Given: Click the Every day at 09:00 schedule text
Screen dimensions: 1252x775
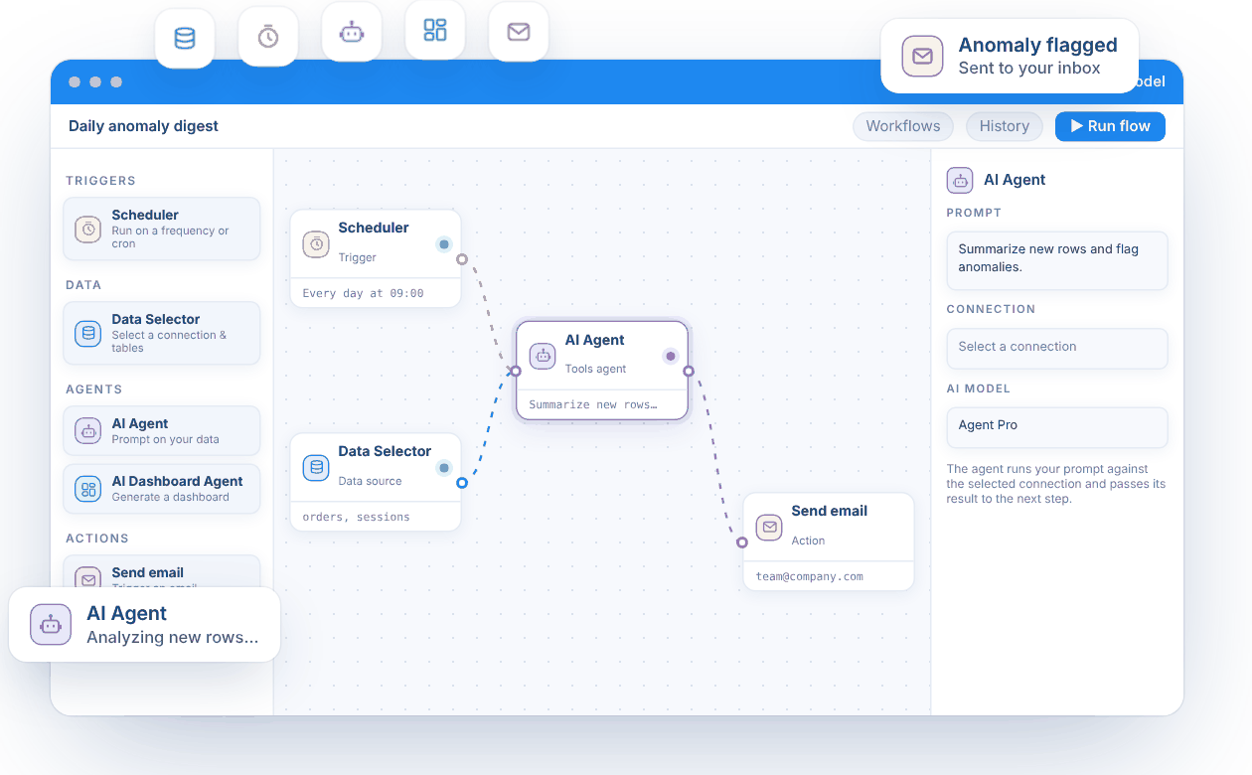Looking at the screenshot, I should pyautogui.click(x=364, y=294).
